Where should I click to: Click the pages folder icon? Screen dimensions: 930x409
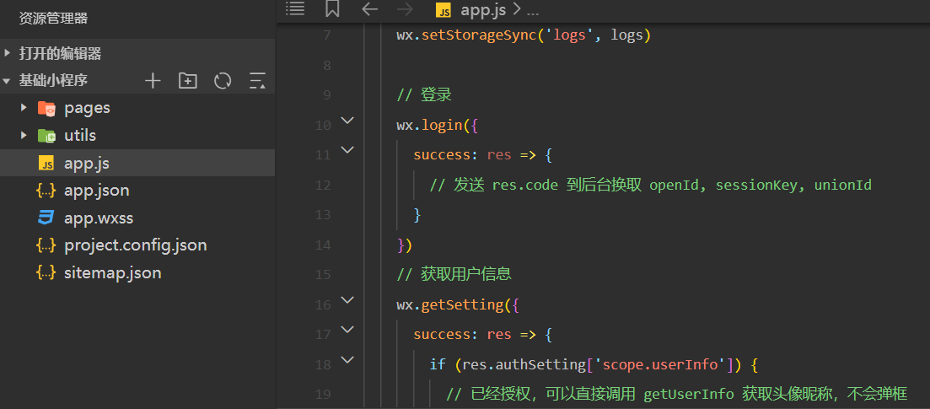pos(47,108)
